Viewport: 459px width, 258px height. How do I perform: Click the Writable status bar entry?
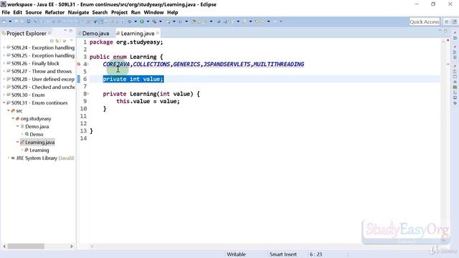tap(236, 254)
